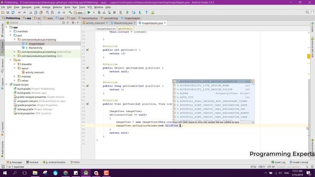Expand the manifests folder
The height and width of the screenshot is (177, 315).
11,31
